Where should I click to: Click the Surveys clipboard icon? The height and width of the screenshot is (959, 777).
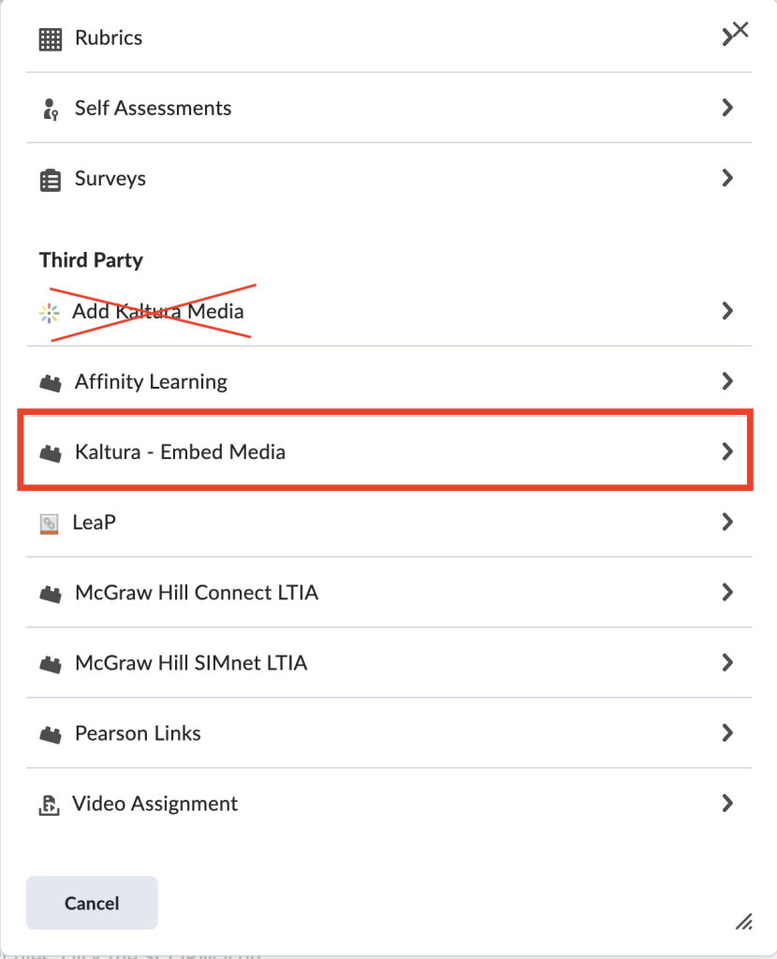pyautogui.click(x=51, y=181)
